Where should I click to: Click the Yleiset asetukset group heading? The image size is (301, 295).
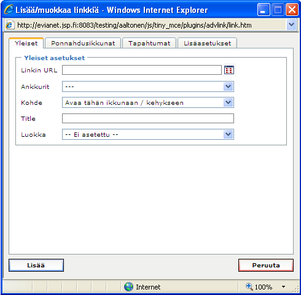(x=54, y=58)
